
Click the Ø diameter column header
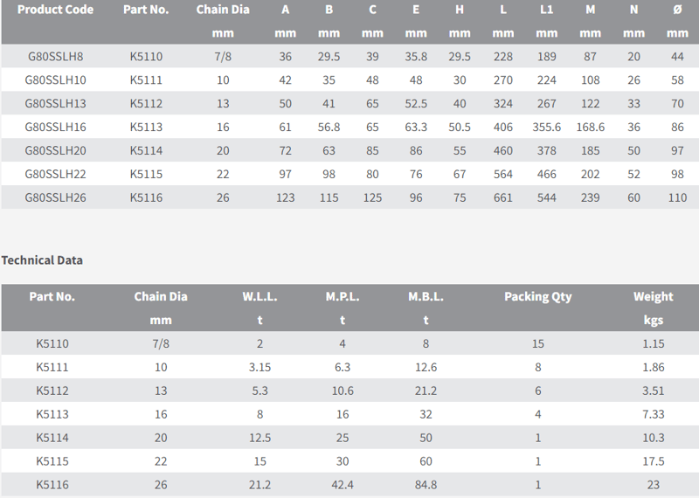pos(677,10)
